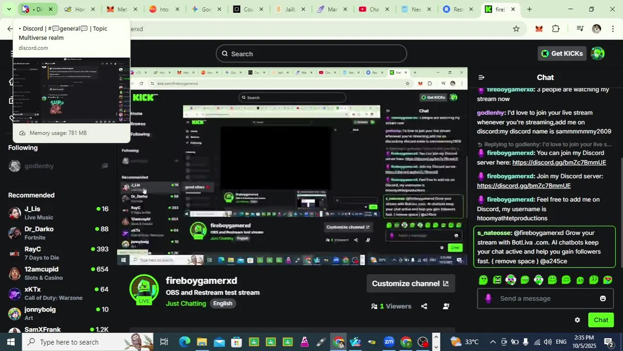Viewport: 623px width, 351px height.
Task: Show hidden system tray icons
Action: coord(492,342)
